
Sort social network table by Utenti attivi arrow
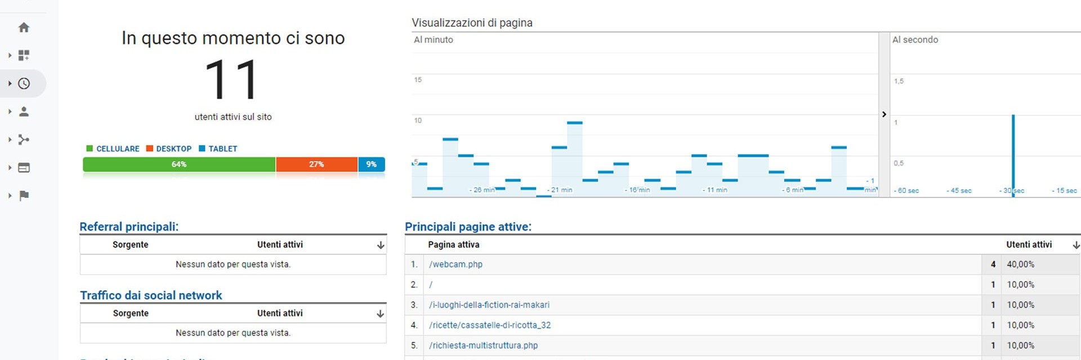click(381, 314)
